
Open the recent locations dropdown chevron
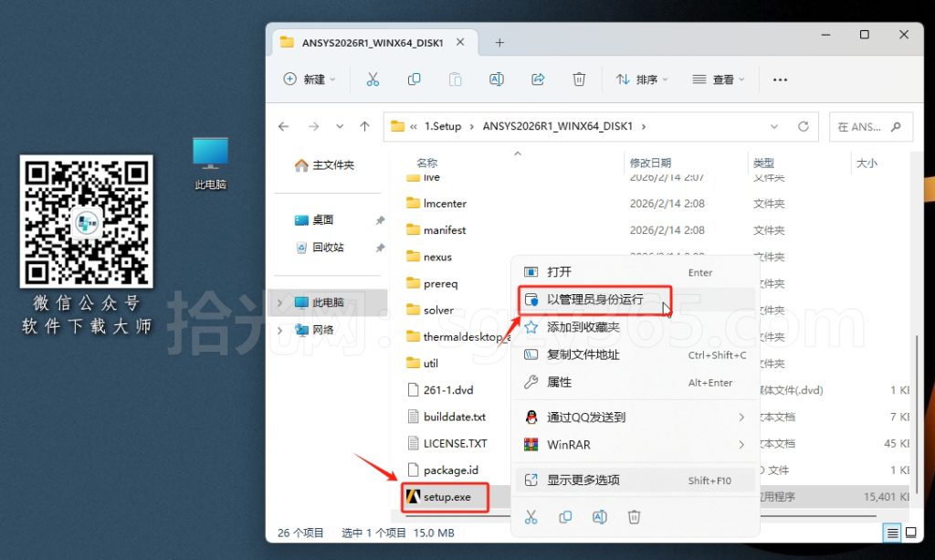coord(340,126)
